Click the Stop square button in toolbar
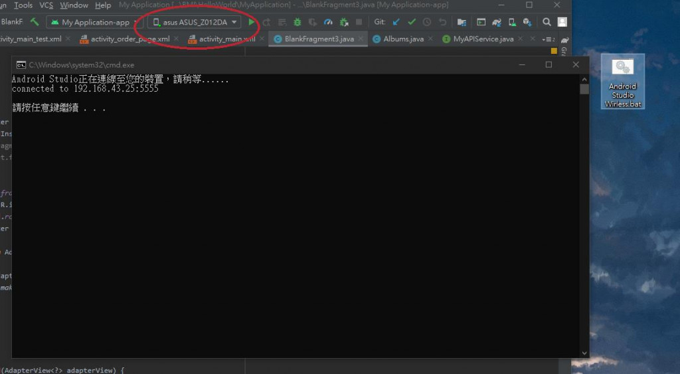Screen dimensions: 680x374 coord(359,22)
